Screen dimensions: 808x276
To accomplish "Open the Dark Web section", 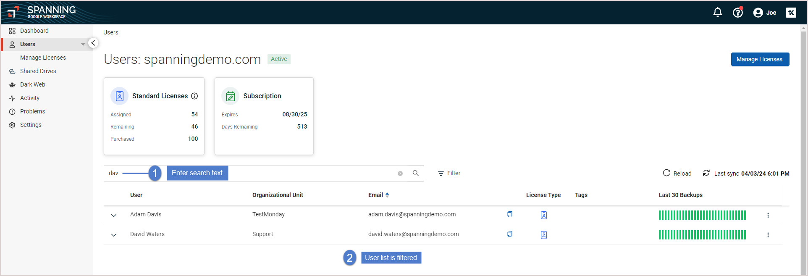I will [x=32, y=84].
